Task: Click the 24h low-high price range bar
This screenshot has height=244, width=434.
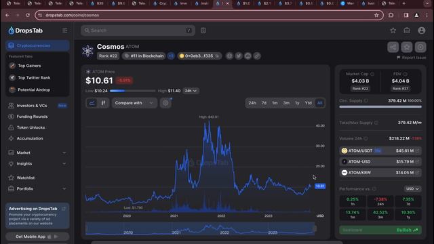Action: 132,91
